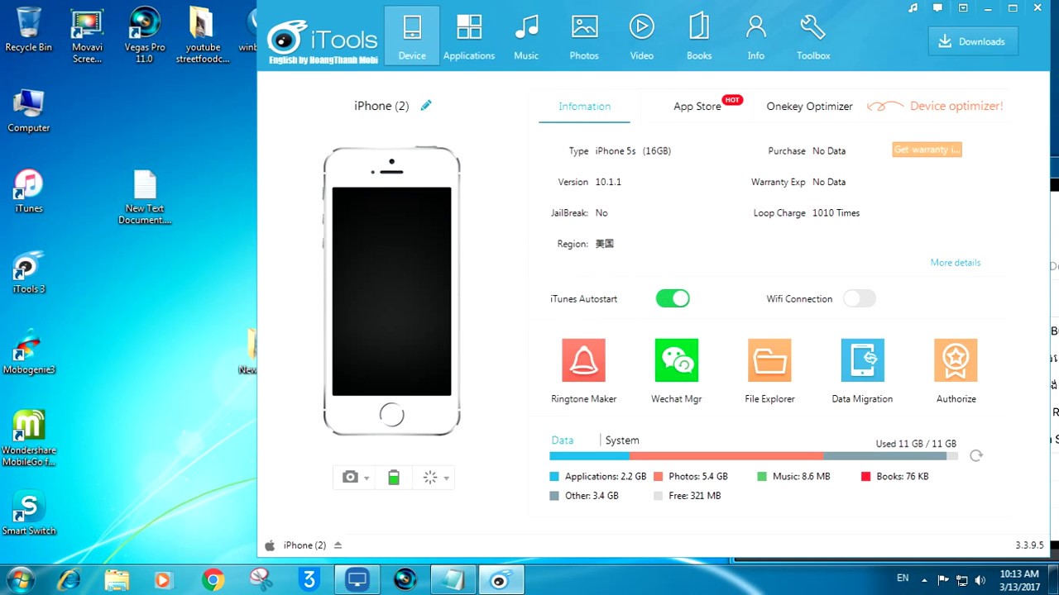Open the Device tab in iTools
1059x595 pixels.
[411, 36]
